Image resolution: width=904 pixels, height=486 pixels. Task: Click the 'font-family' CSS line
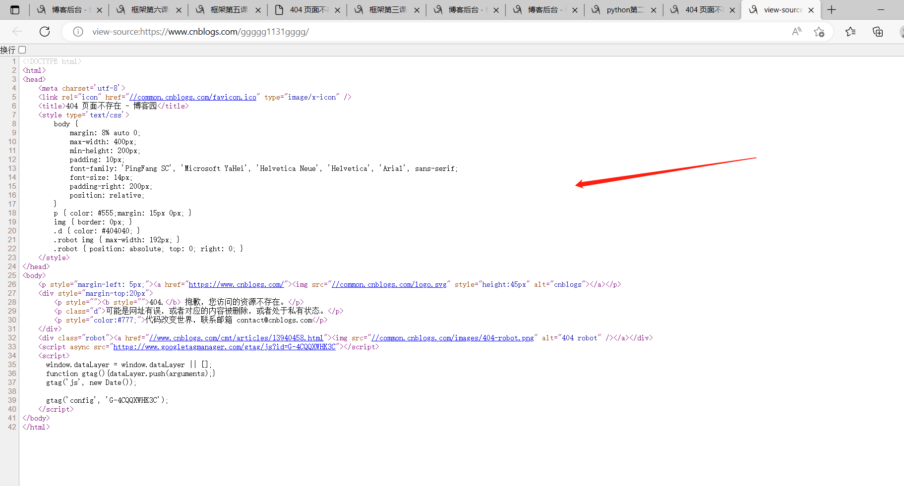(x=264, y=168)
